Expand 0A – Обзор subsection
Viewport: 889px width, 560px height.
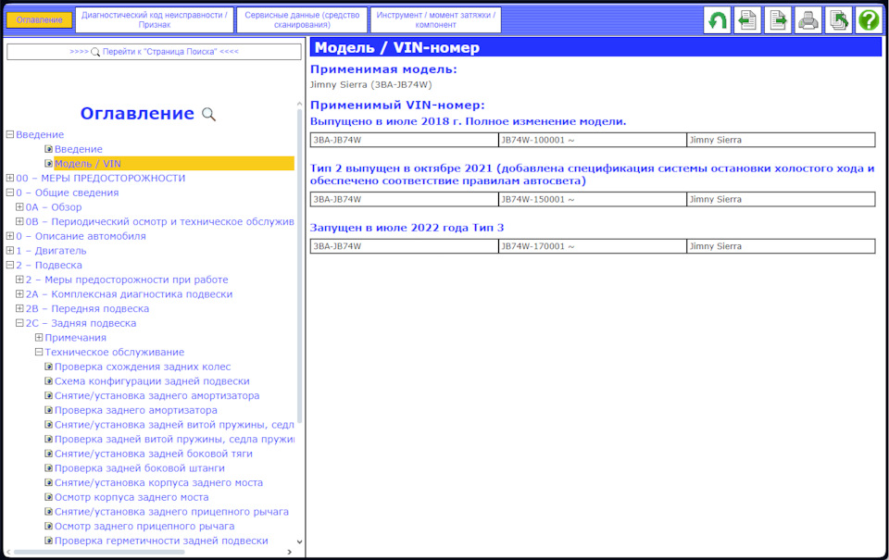point(19,207)
